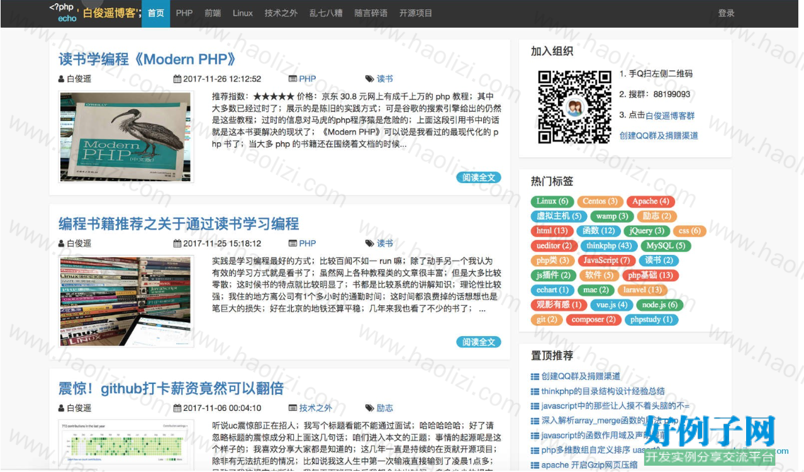Open article 读书学编程《Modern PHP》
804x472 pixels.
pyautogui.click(x=148, y=59)
